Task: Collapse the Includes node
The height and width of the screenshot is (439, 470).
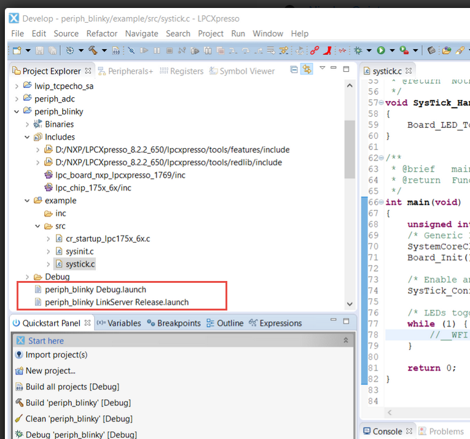Action: [x=27, y=137]
